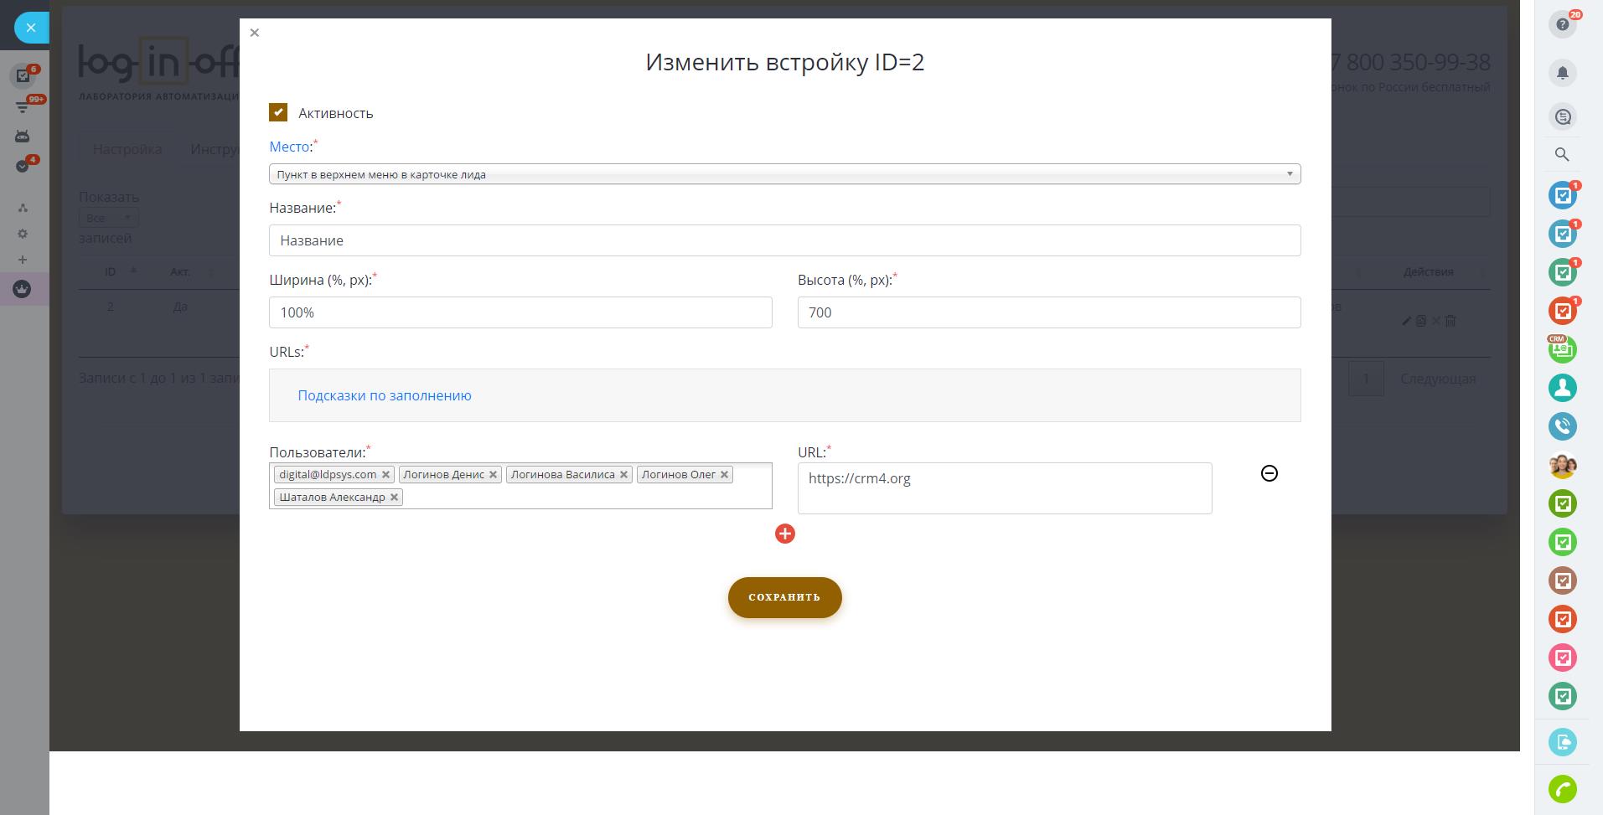Remove Шаталов Александр user tag
The width and height of the screenshot is (1603, 815).
(x=394, y=498)
